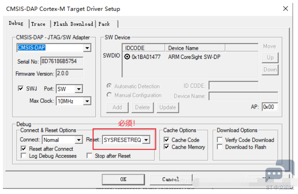The image size is (298, 194).
Task: Click the IDCODE column header
Action: (144, 48)
